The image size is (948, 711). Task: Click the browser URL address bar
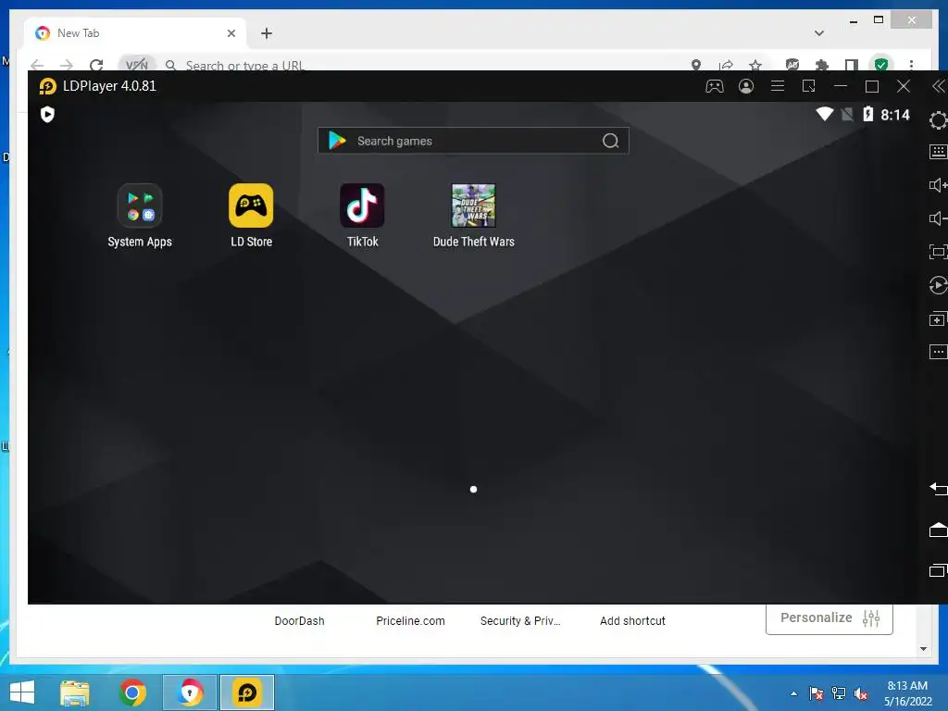(423, 65)
